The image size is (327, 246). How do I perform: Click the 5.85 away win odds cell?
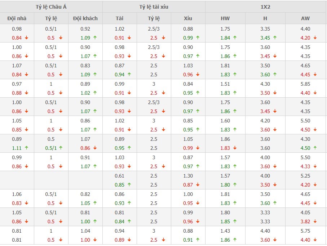click(x=305, y=84)
